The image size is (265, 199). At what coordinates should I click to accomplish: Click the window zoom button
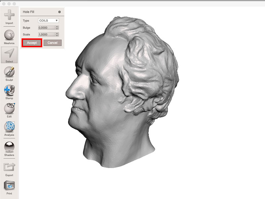[14, 4]
